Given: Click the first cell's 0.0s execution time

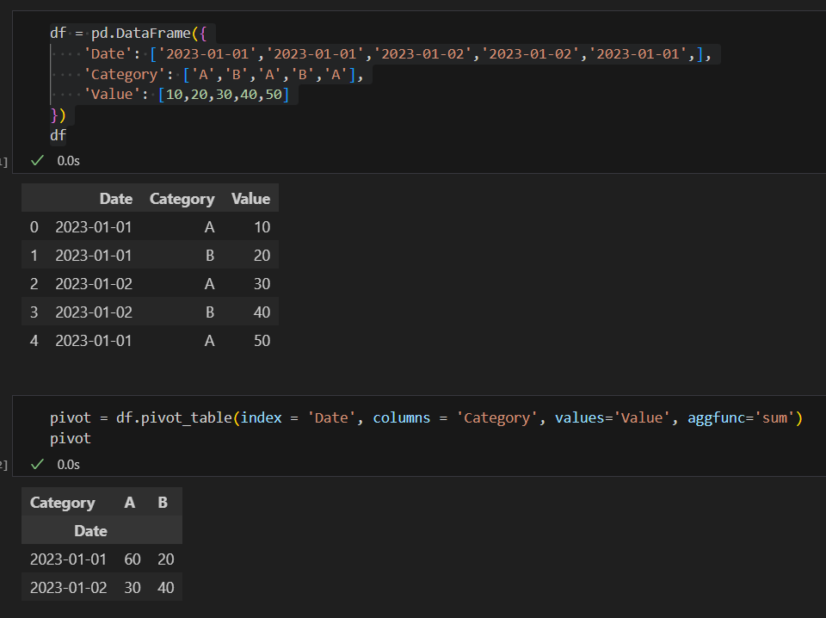Looking at the screenshot, I should click(69, 161).
